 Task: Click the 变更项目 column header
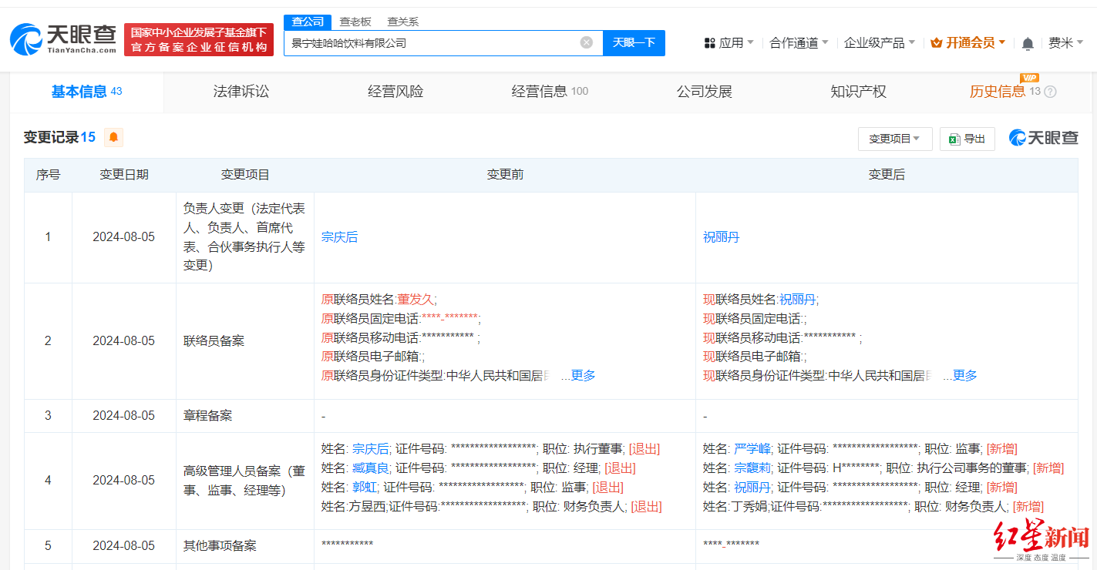point(245,175)
